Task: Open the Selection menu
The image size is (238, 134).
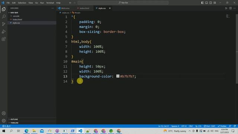Action: click(22, 3)
